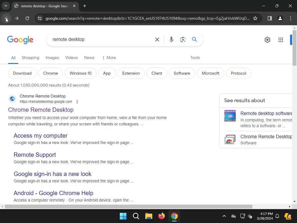Filter by the Microsoft chip
Screen dimensions: 297x223
click(211, 73)
